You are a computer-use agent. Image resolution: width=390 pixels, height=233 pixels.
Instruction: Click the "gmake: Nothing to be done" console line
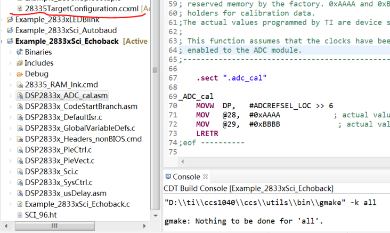click(244, 221)
